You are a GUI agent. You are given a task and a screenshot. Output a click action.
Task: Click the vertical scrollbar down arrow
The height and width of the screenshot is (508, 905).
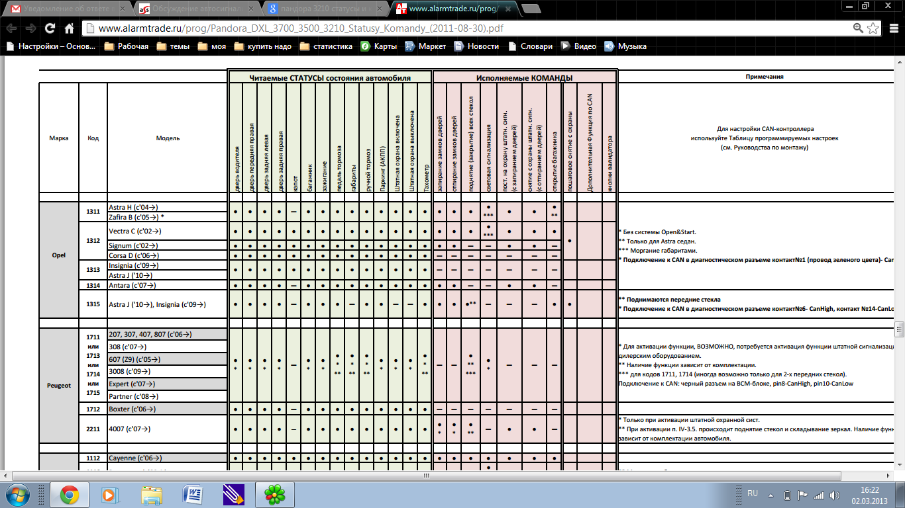pos(899,466)
